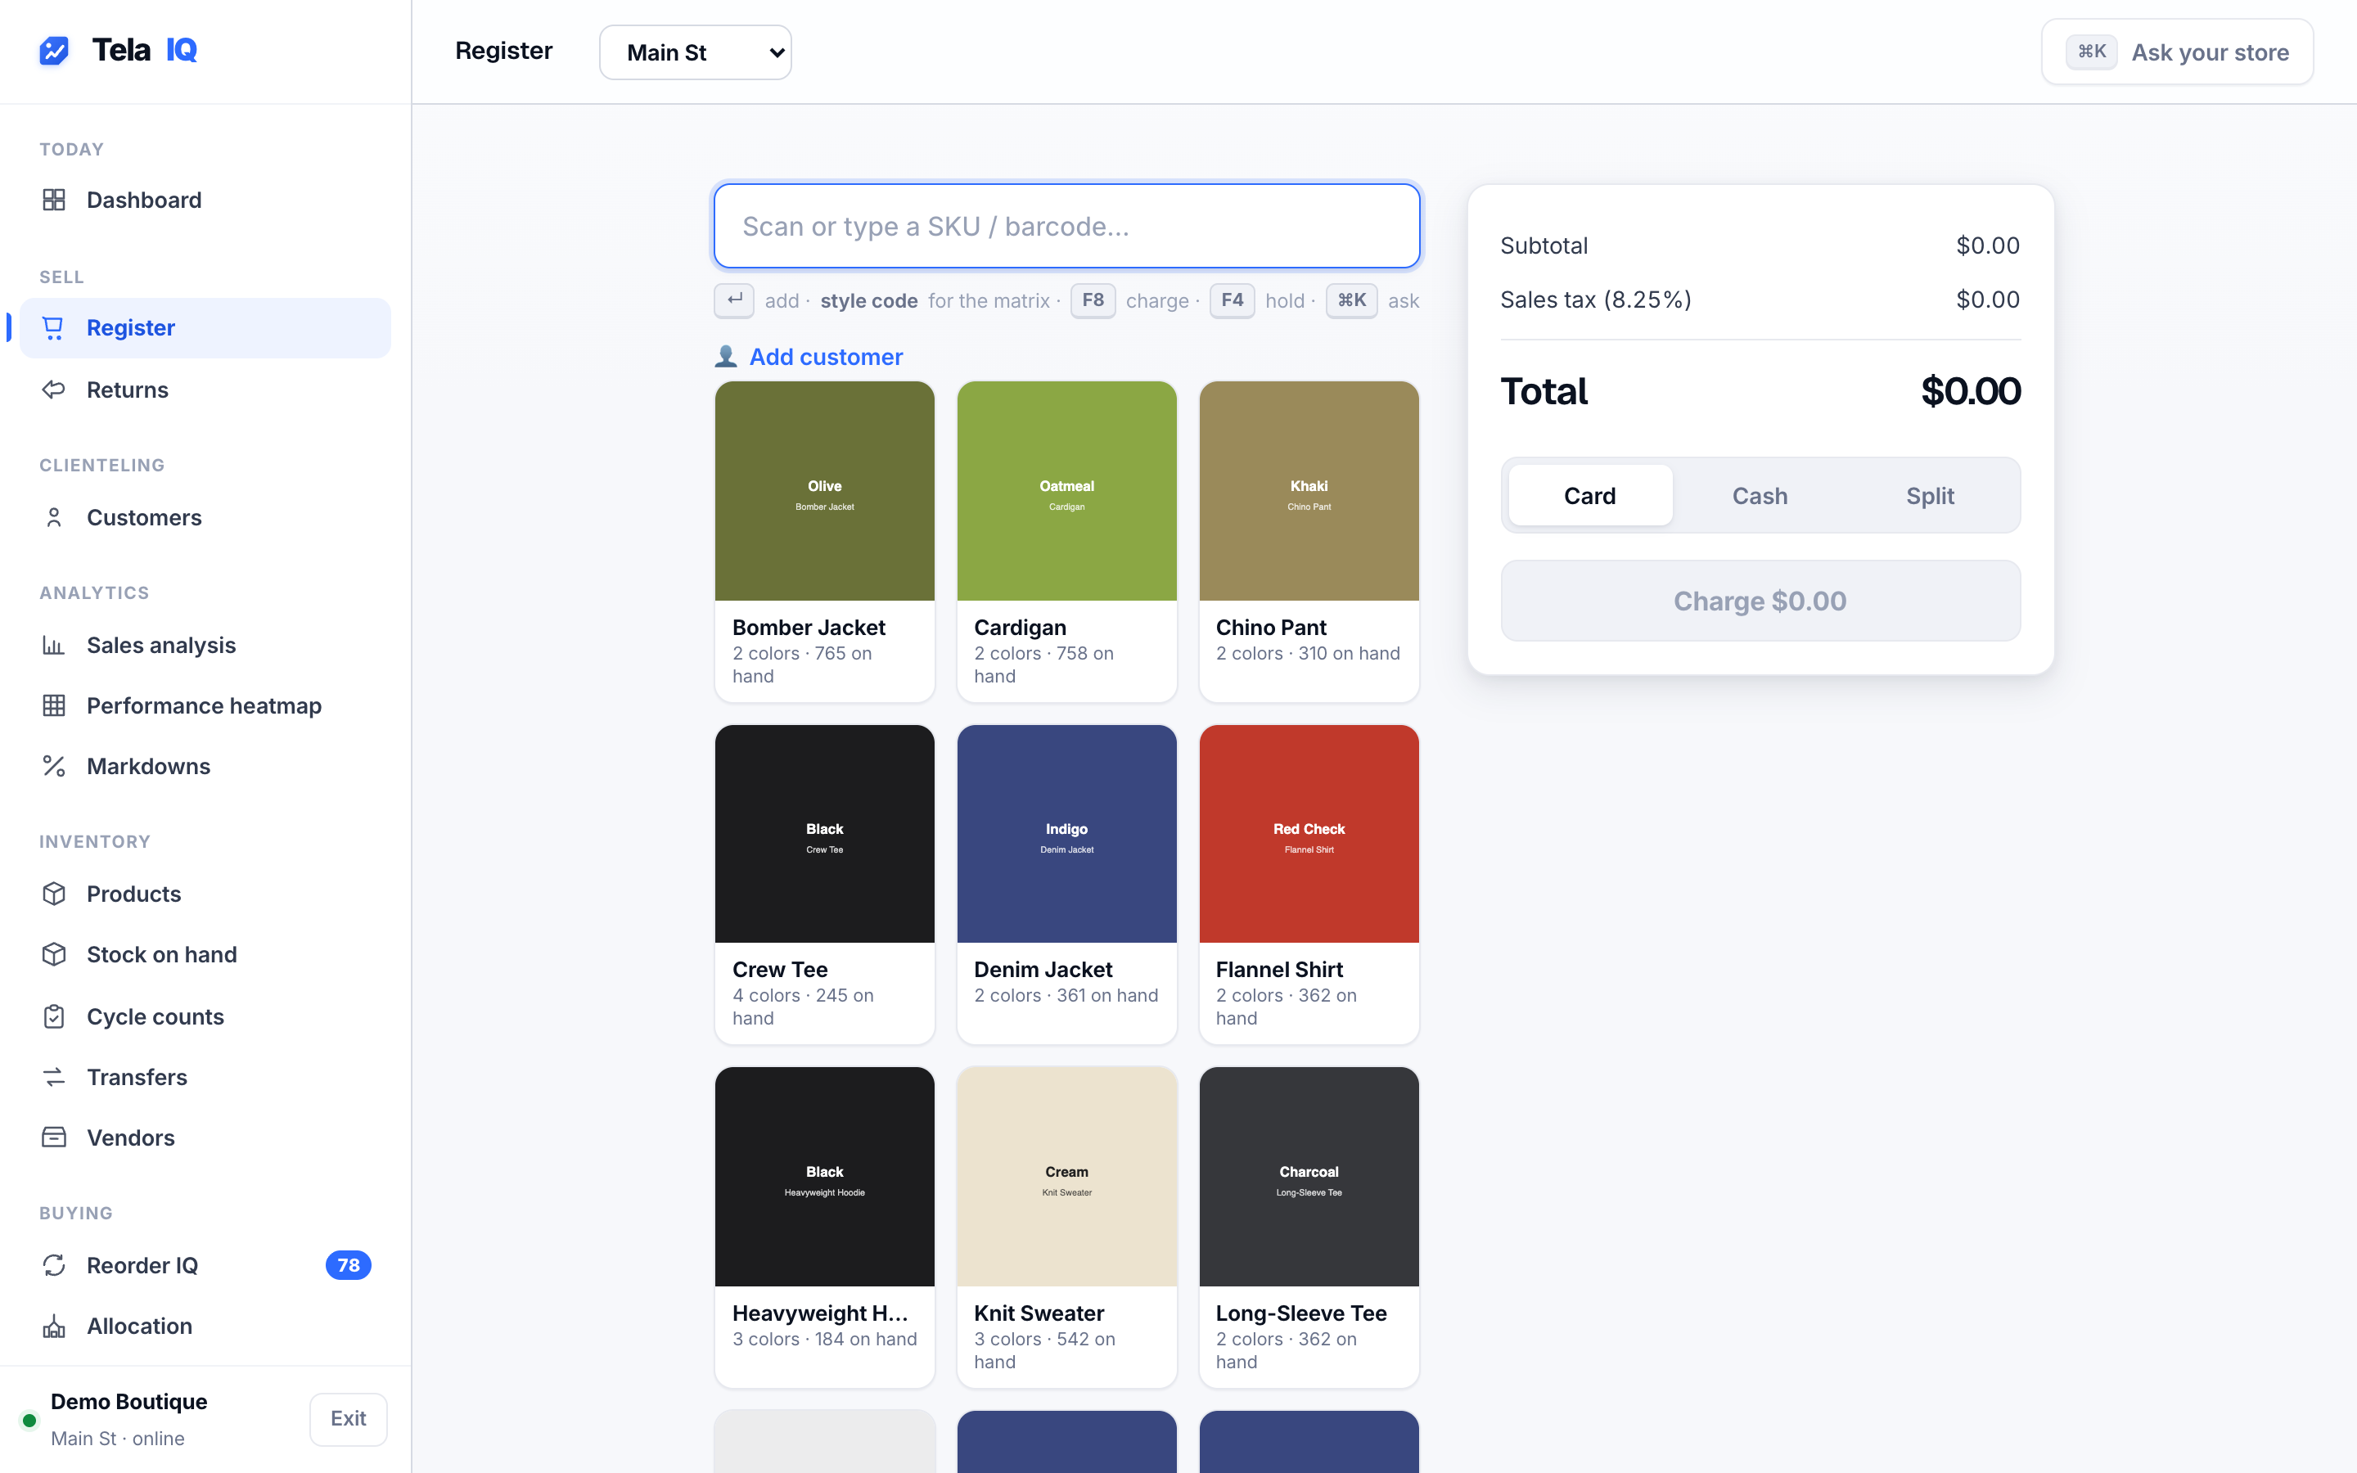Image resolution: width=2357 pixels, height=1473 pixels.
Task: Focus the SKU / barcode input
Action: tap(1066, 226)
